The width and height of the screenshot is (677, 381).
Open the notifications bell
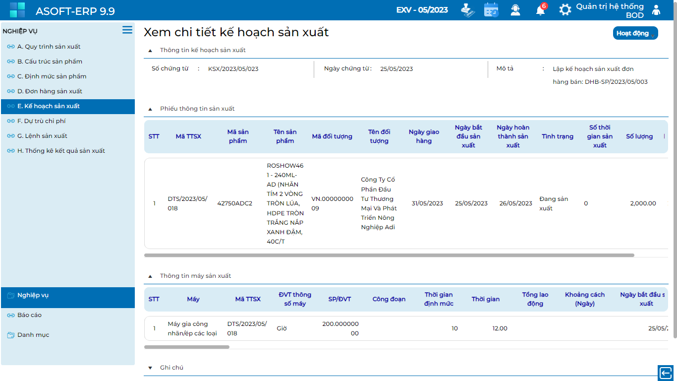coord(540,10)
